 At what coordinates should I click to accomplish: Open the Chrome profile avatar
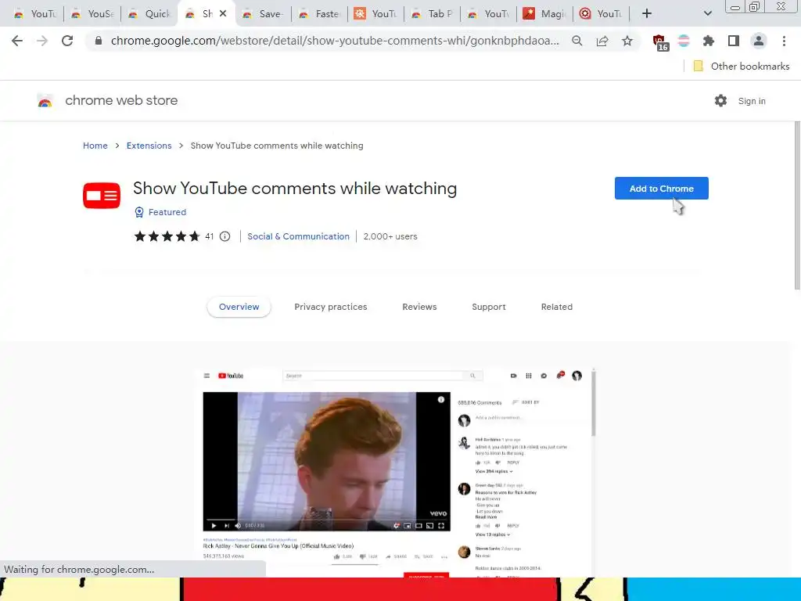pyautogui.click(x=759, y=41)
